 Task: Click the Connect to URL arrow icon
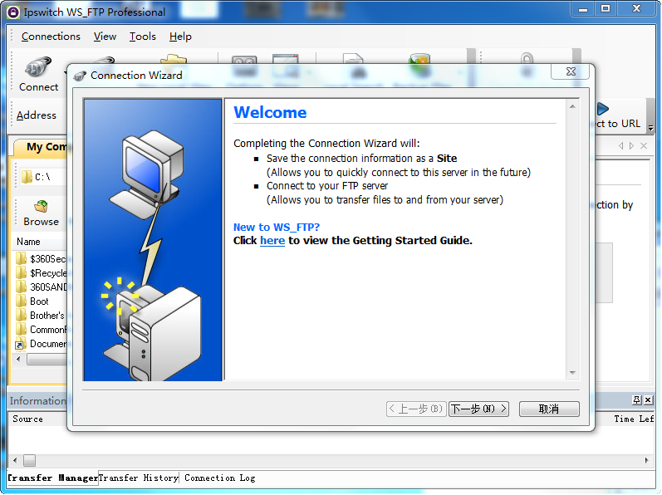click(603, 109)
